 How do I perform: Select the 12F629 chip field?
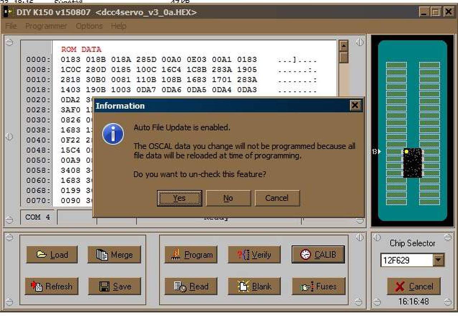tap(407, 260)
